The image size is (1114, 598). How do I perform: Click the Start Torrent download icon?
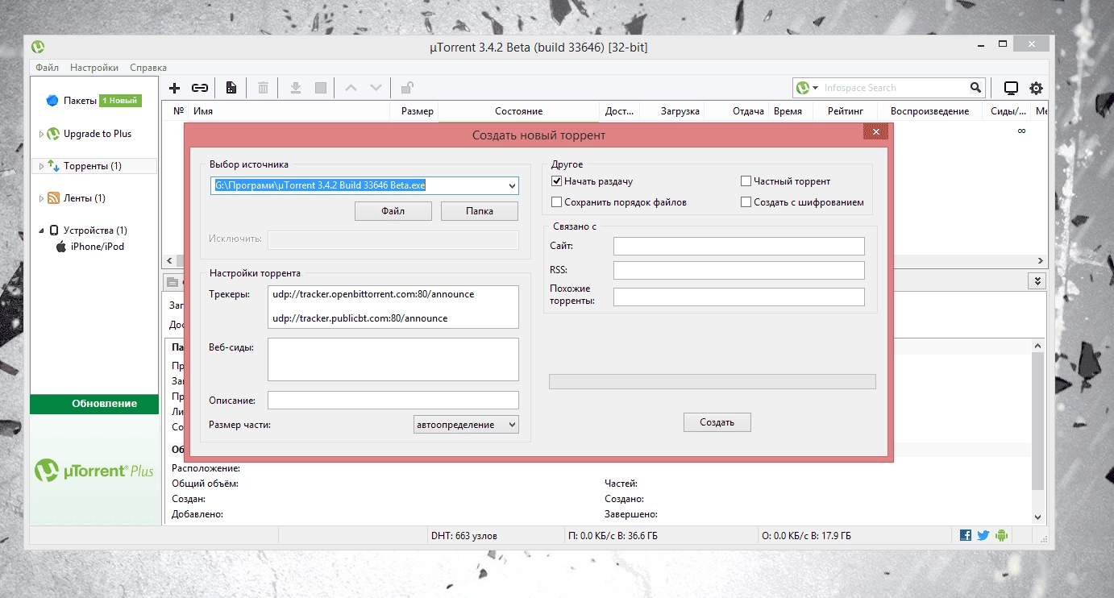coord(295,87)
